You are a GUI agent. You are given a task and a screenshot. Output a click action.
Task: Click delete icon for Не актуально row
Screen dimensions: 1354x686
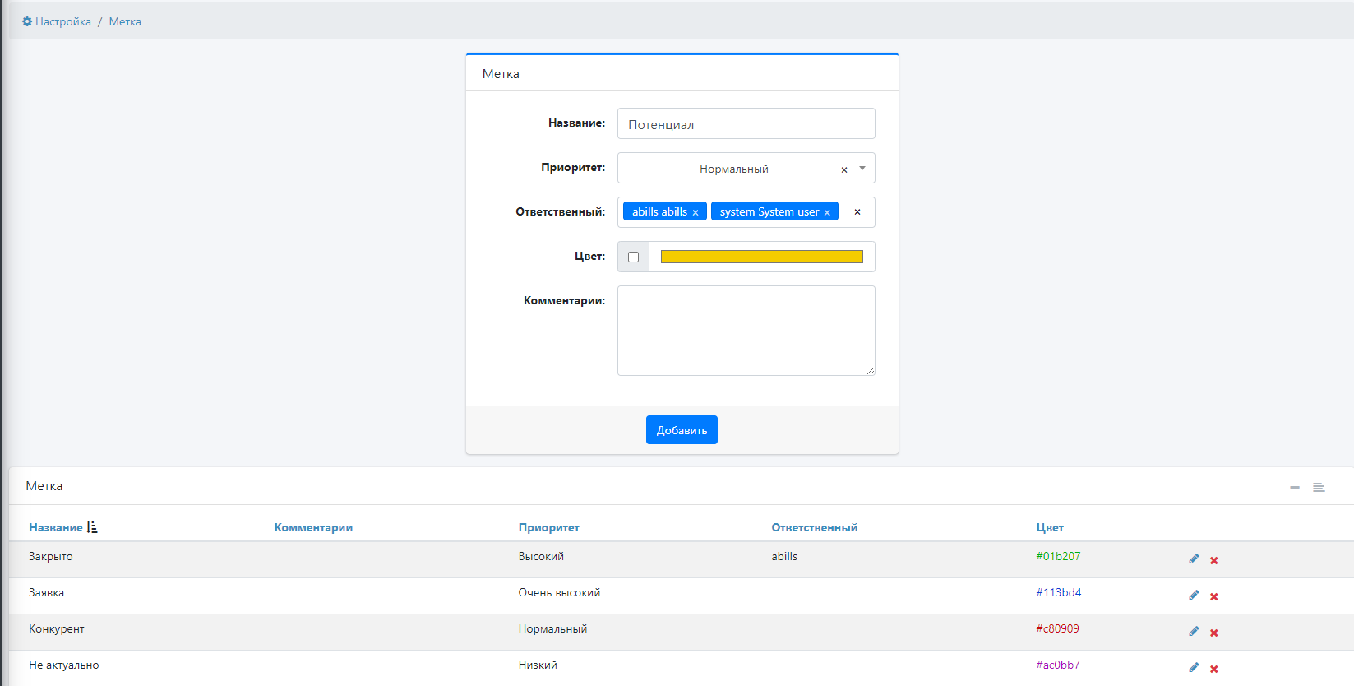click(1213, 669)
